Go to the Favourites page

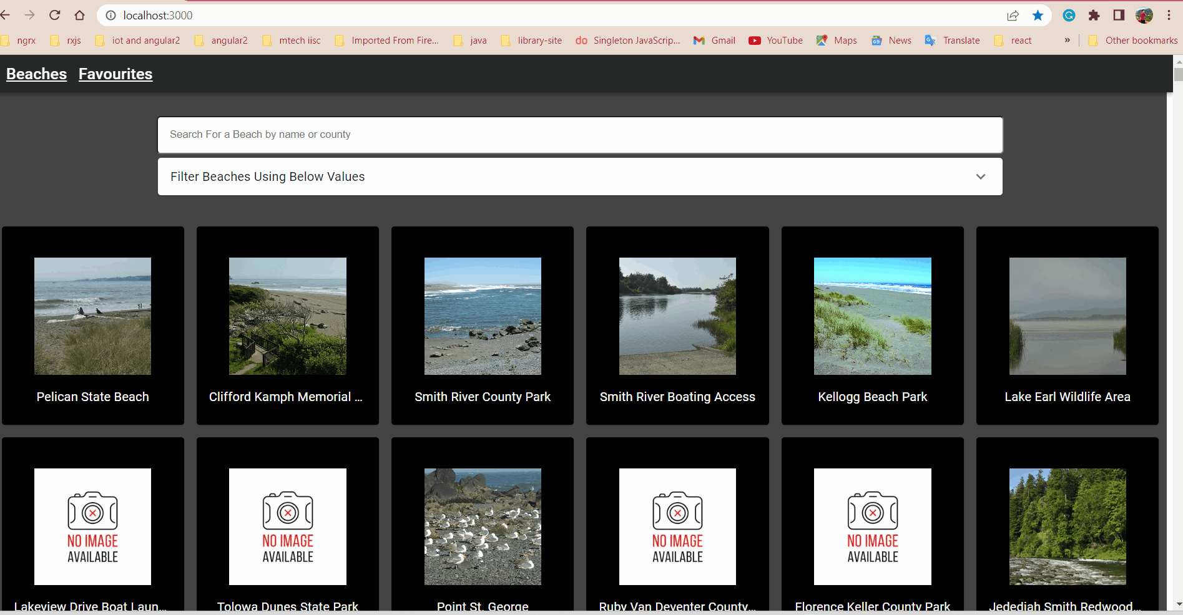pos(115,74)
